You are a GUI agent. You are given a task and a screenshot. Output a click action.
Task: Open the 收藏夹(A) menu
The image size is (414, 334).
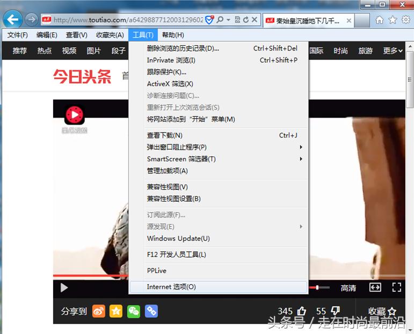click(110, 35)
